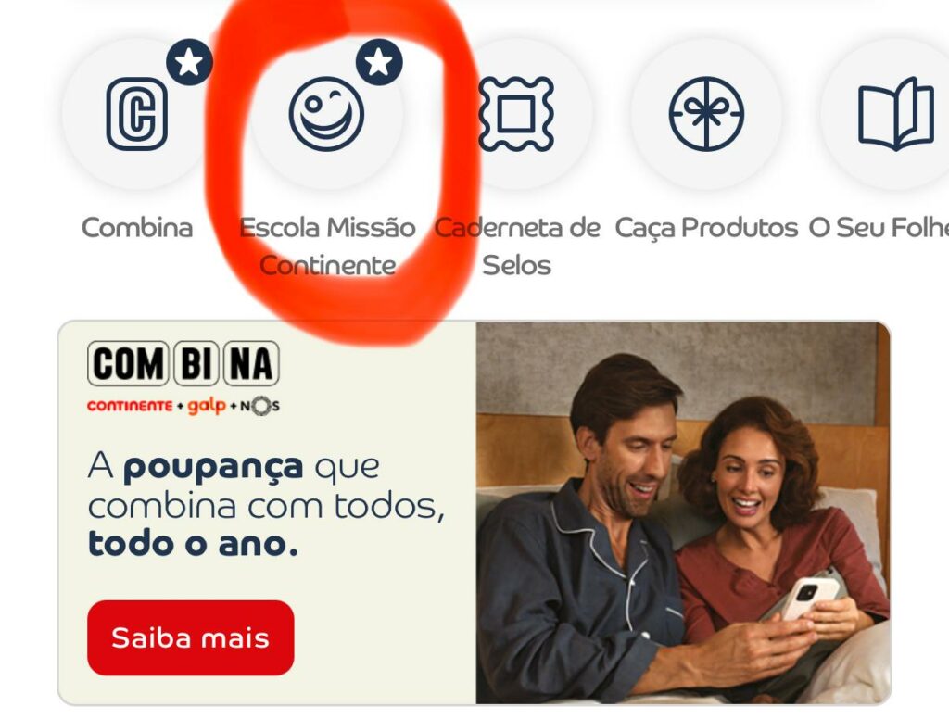Tap the COMBINA logo in banner
949x719 pixels.
(183, 364)
